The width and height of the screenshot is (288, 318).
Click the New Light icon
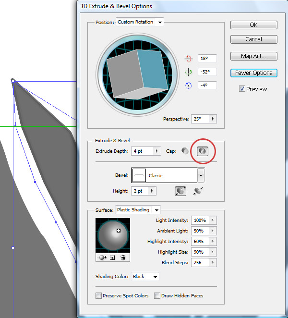pos(112,257)
